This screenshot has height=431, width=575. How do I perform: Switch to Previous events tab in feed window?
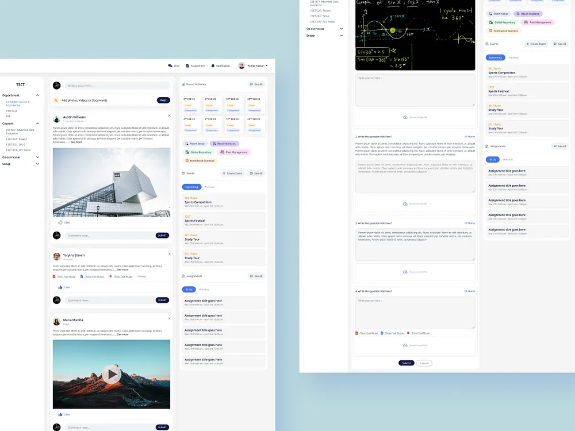click(210, 187)
